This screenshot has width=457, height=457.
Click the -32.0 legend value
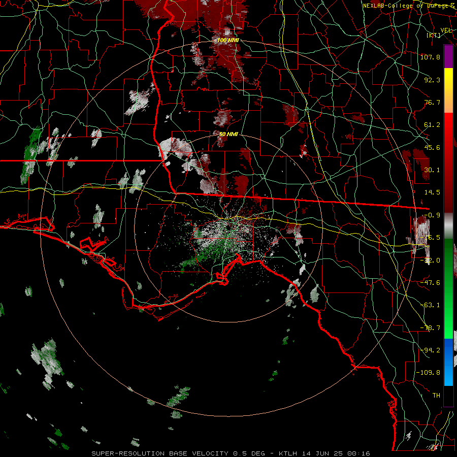coord(430,260)
